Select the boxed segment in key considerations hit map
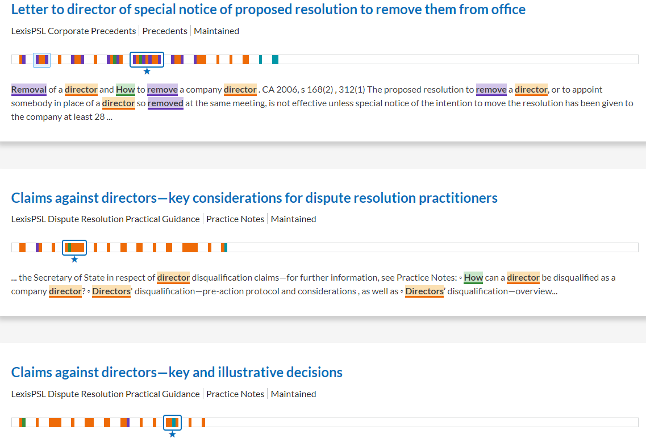Image resolution: width=646 pixels, height=438 pixels. [74, 248]
